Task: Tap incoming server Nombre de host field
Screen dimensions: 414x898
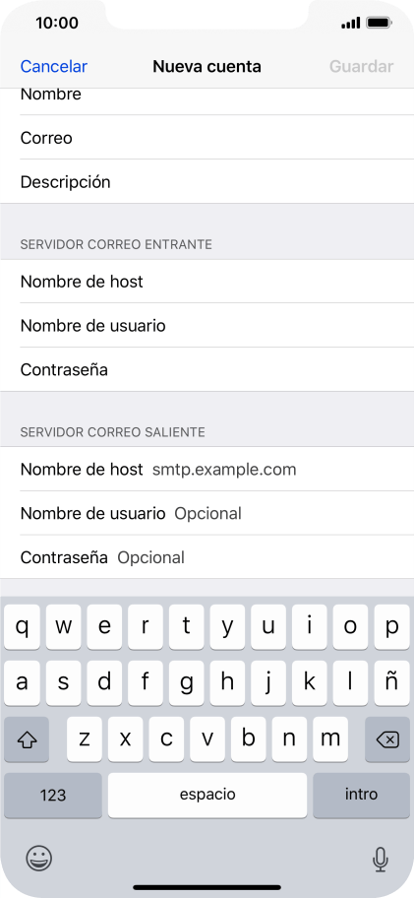Action: [x=207, y=282]
